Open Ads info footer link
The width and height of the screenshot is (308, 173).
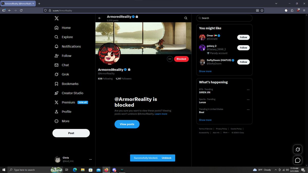(x=216, y=133)
